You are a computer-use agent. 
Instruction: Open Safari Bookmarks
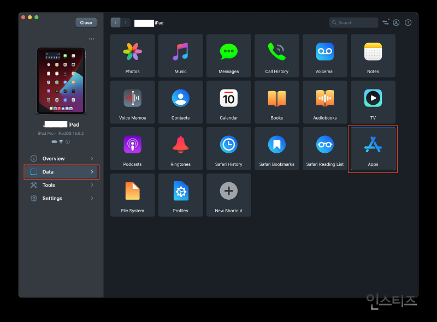pos(277,149)
